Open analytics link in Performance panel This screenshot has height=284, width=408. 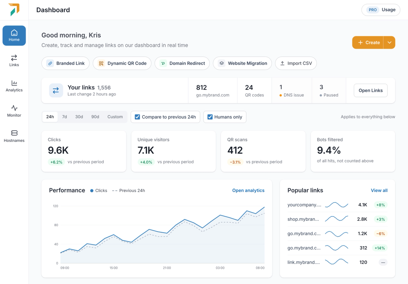click(x=248, y=190)
